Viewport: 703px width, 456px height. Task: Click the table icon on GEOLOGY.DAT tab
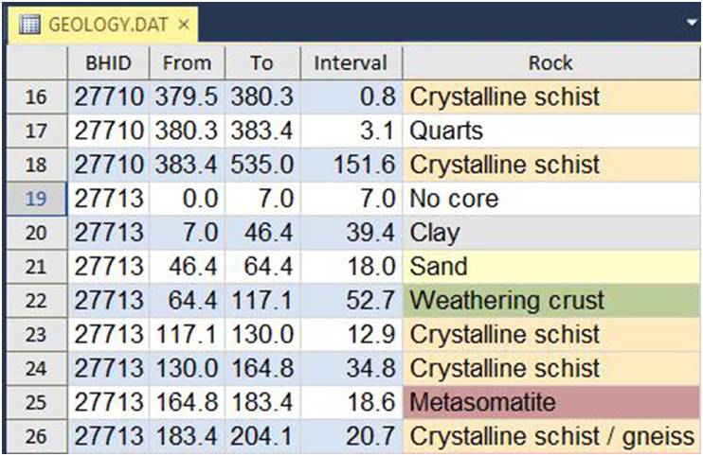[x=29, y=25]
